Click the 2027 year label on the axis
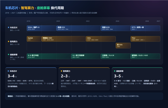 (x=158, y=21)
